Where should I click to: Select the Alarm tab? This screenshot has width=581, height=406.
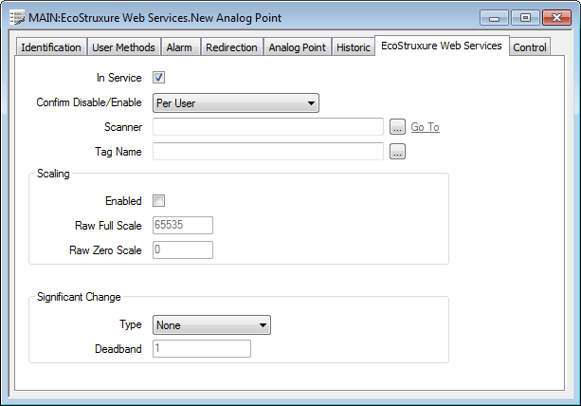point(179,47)
